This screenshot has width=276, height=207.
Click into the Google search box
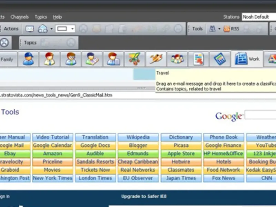point(260,115)
